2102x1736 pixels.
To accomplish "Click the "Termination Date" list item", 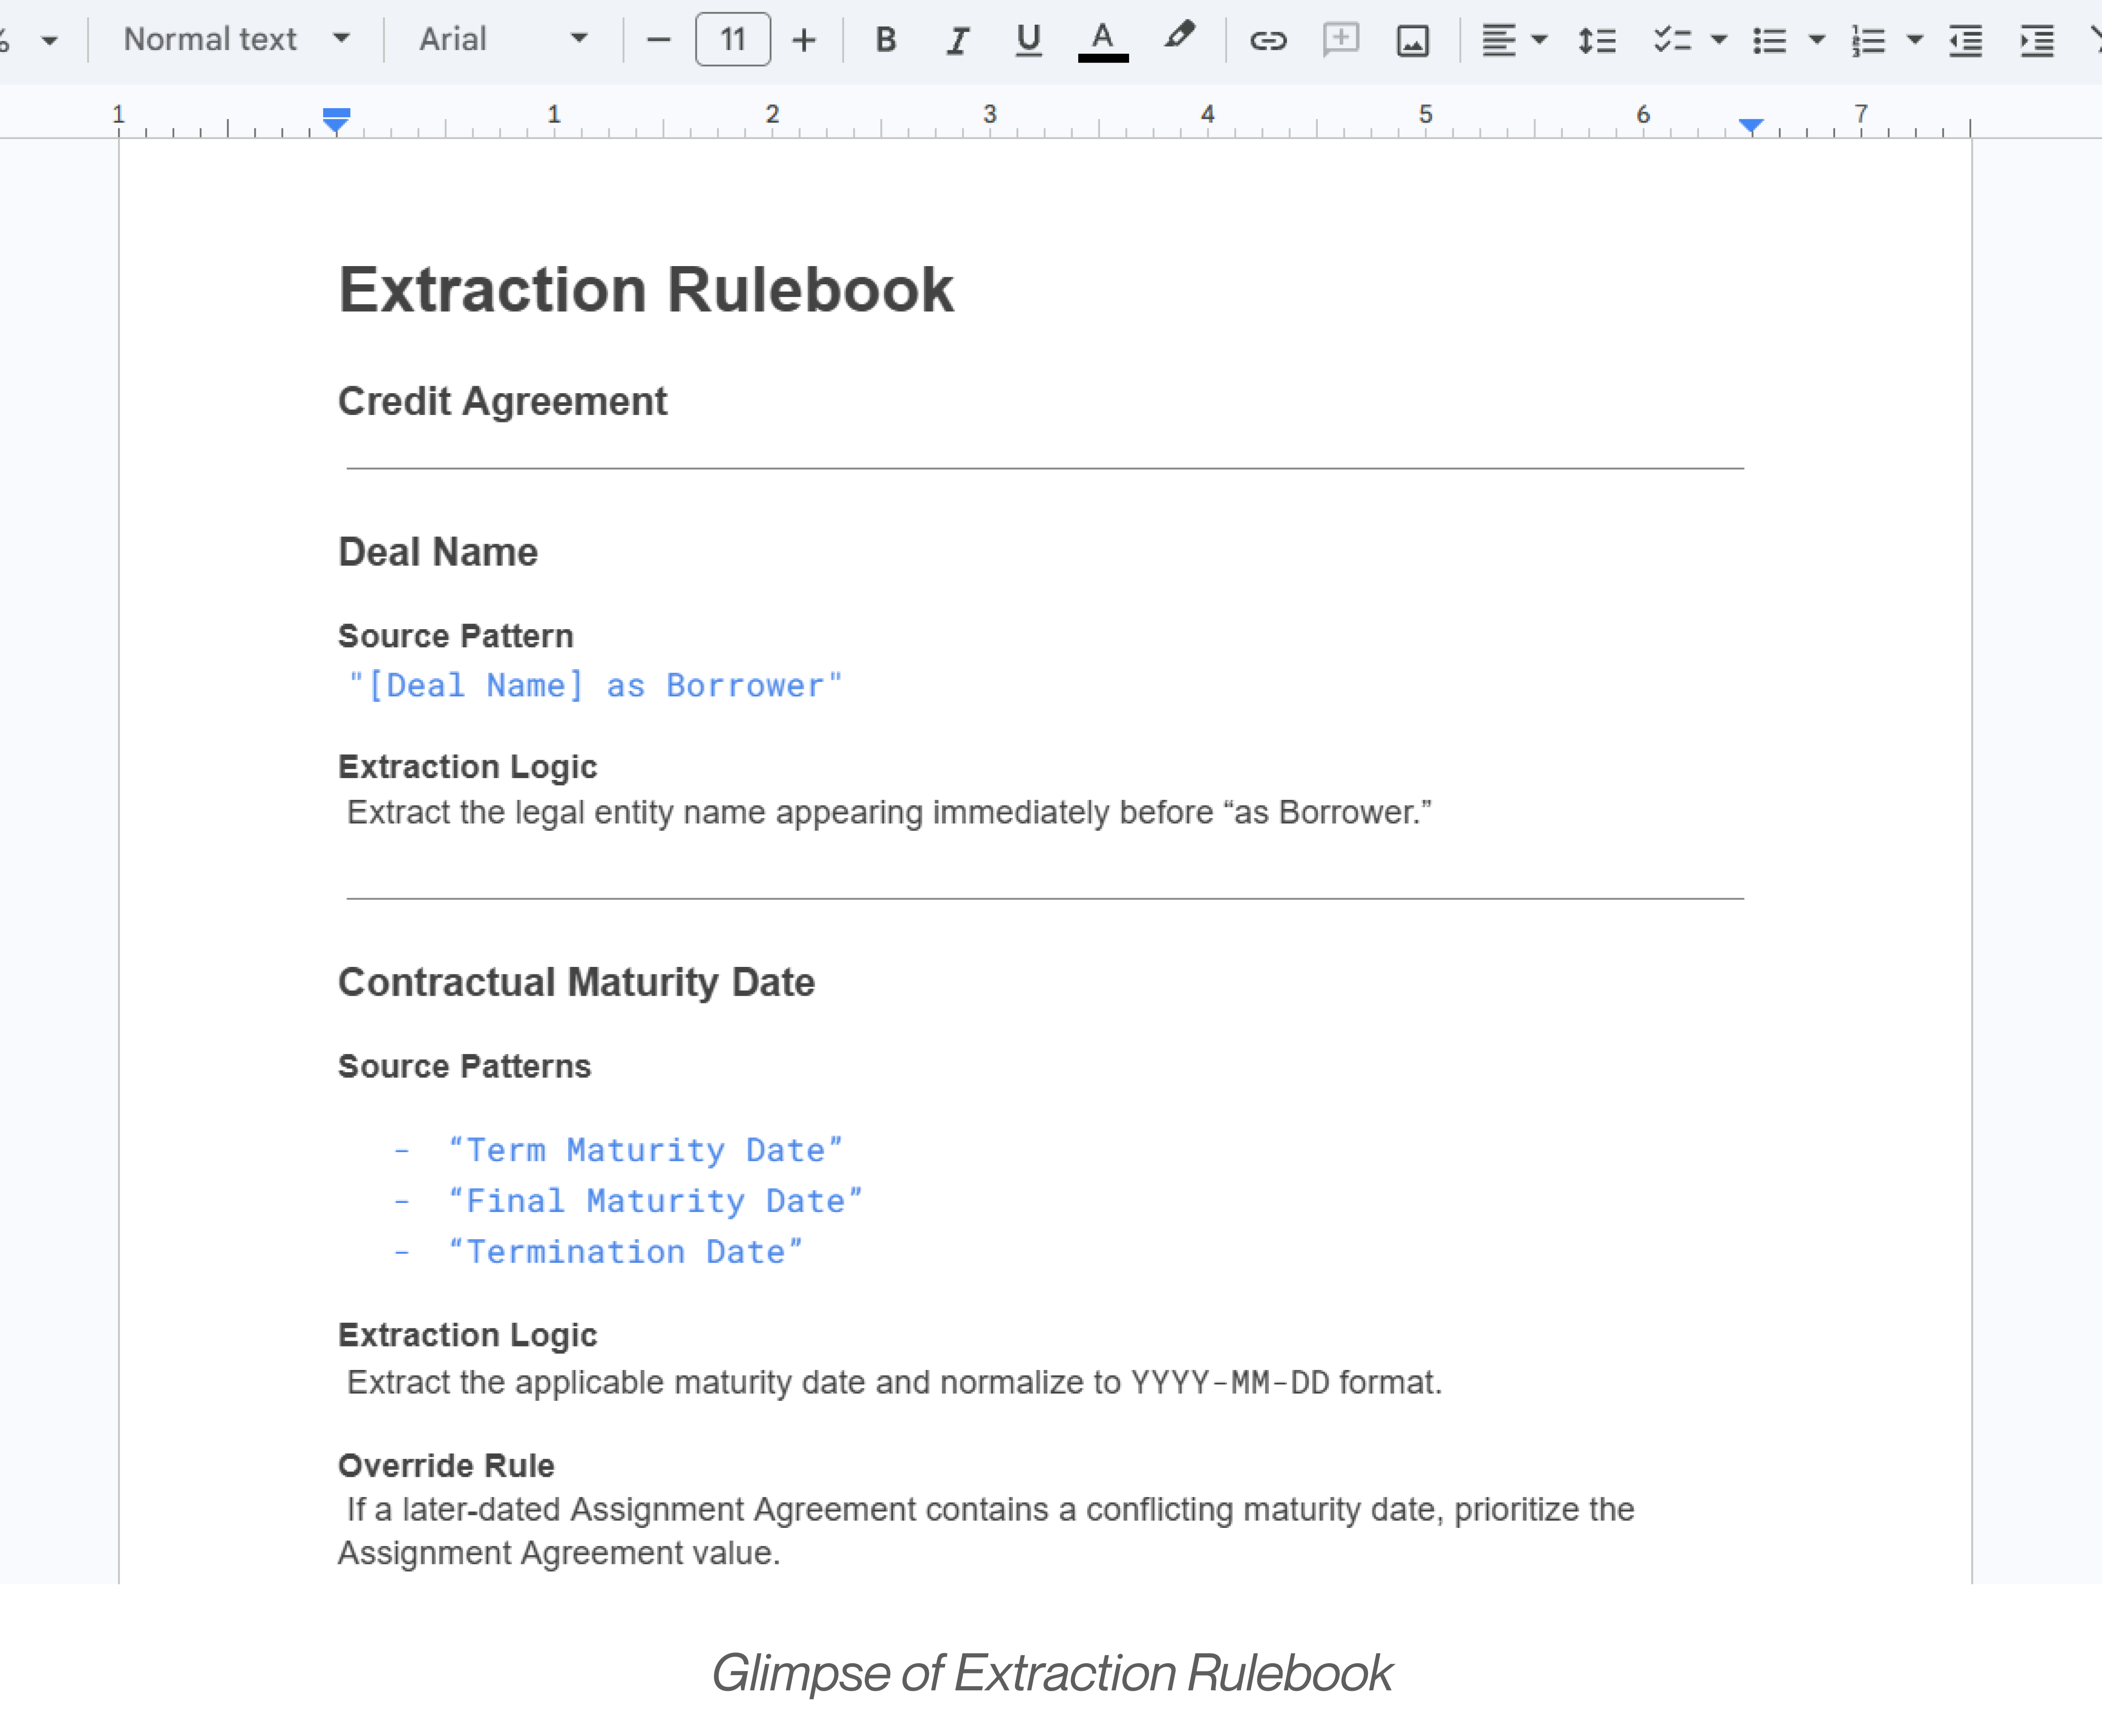I will coord(626,1251).
